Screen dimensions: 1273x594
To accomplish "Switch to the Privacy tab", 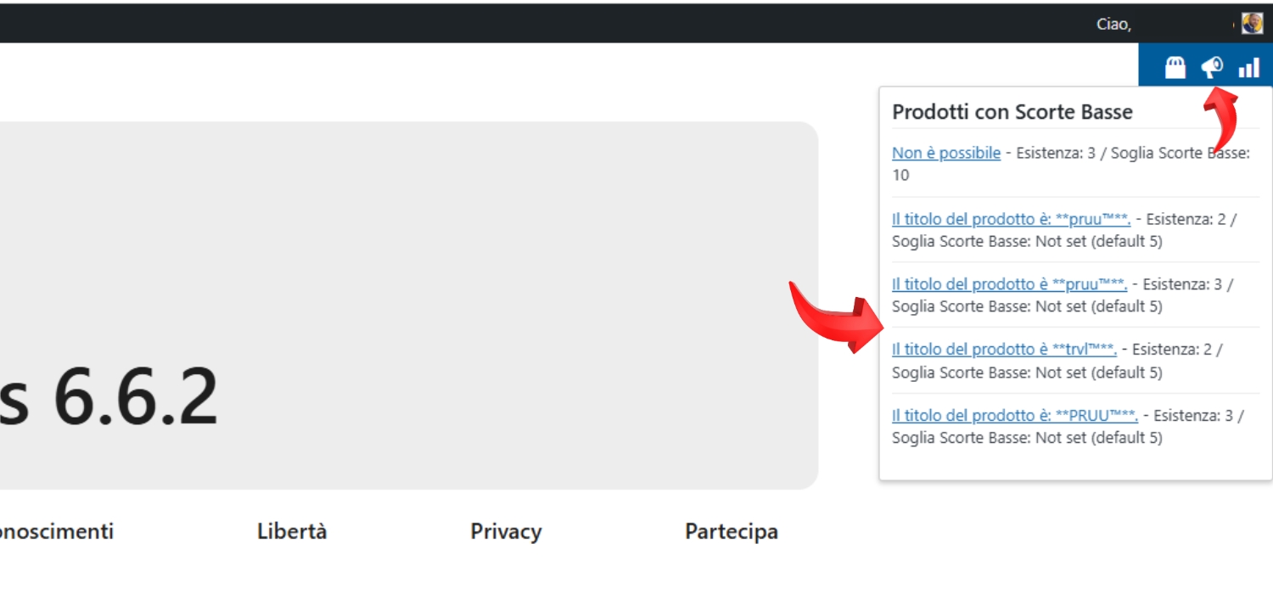I will point(506,531).
